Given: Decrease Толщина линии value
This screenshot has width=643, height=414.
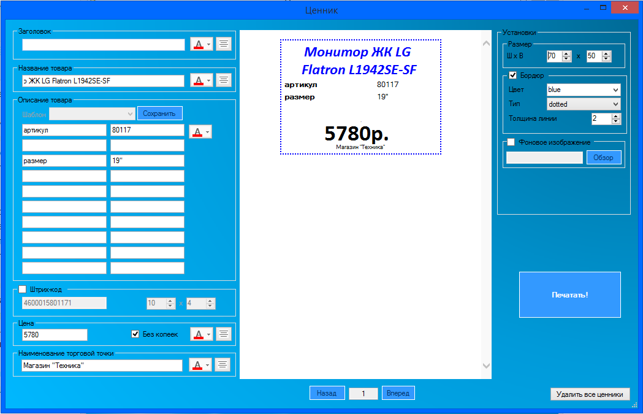Looking at the screenshot, I should coord(616,121).
